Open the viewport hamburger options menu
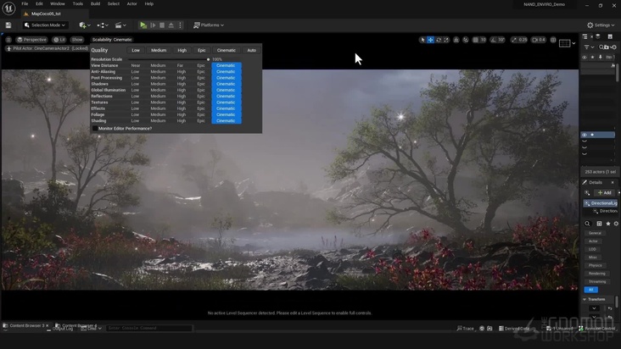Screen dimensions: 621x349 pyautogui.click(x=8, y=40)
